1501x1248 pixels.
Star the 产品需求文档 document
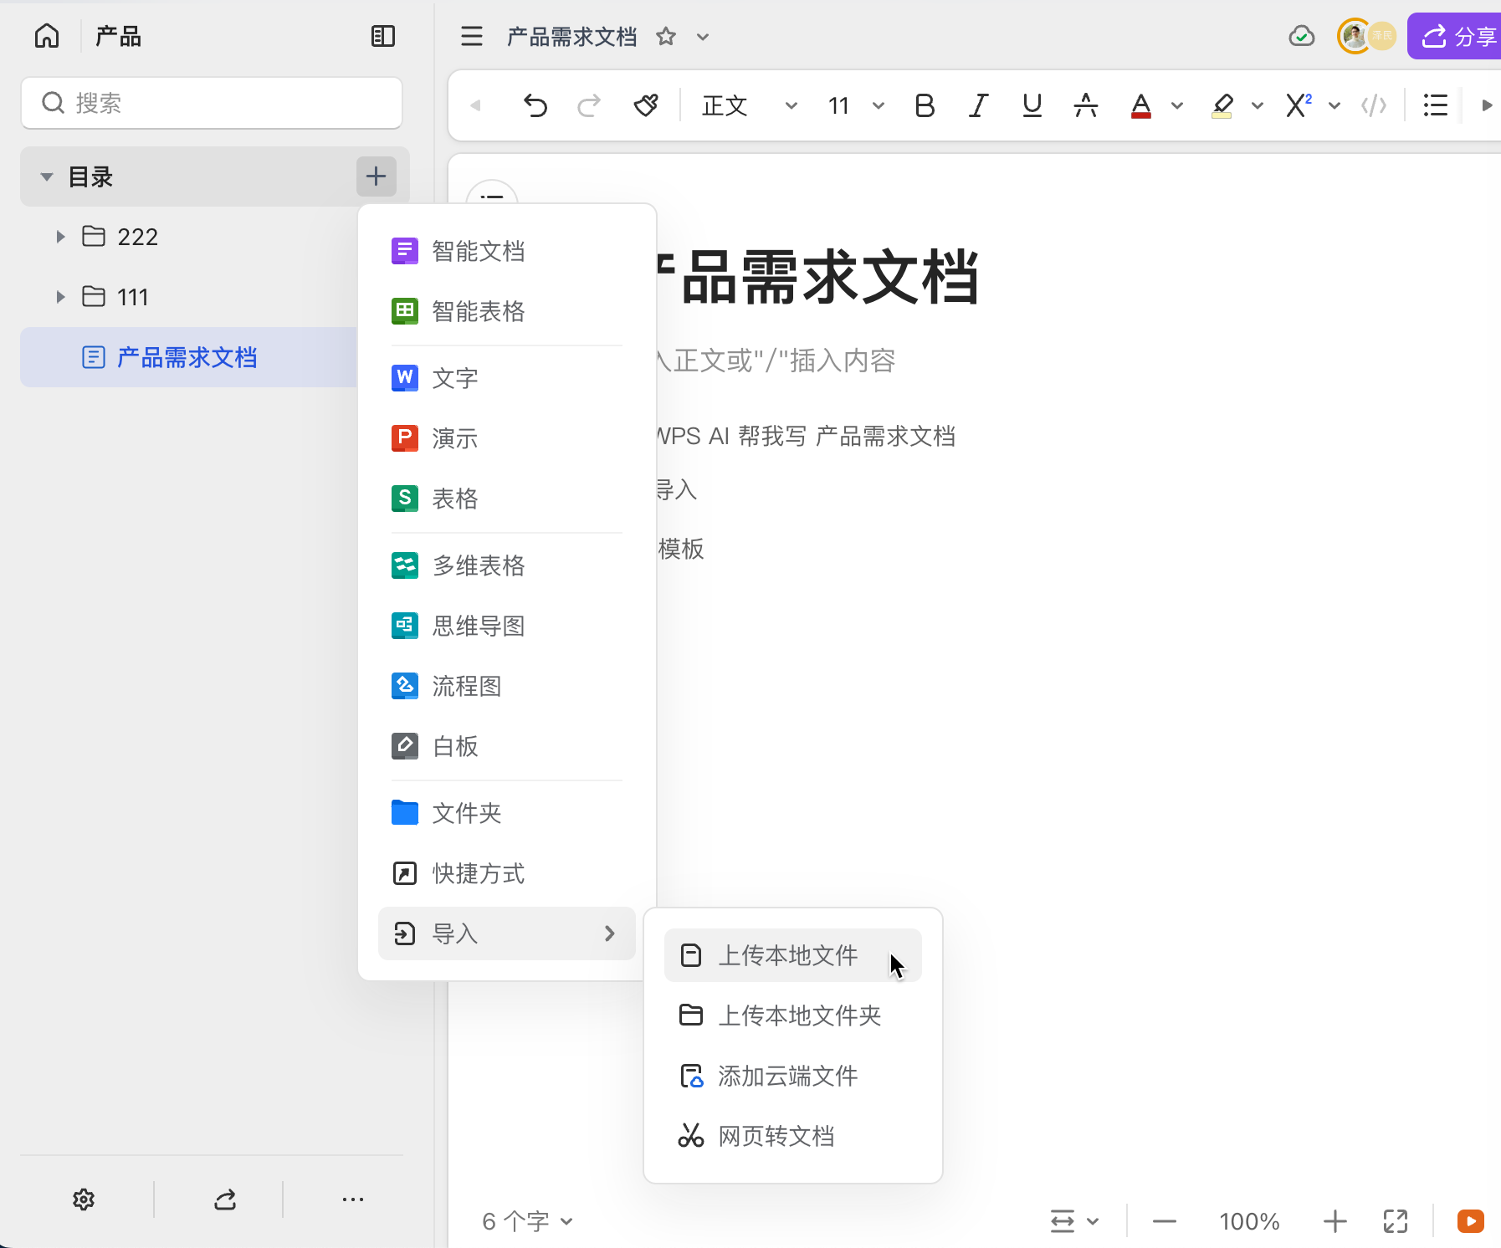point(666,36)
